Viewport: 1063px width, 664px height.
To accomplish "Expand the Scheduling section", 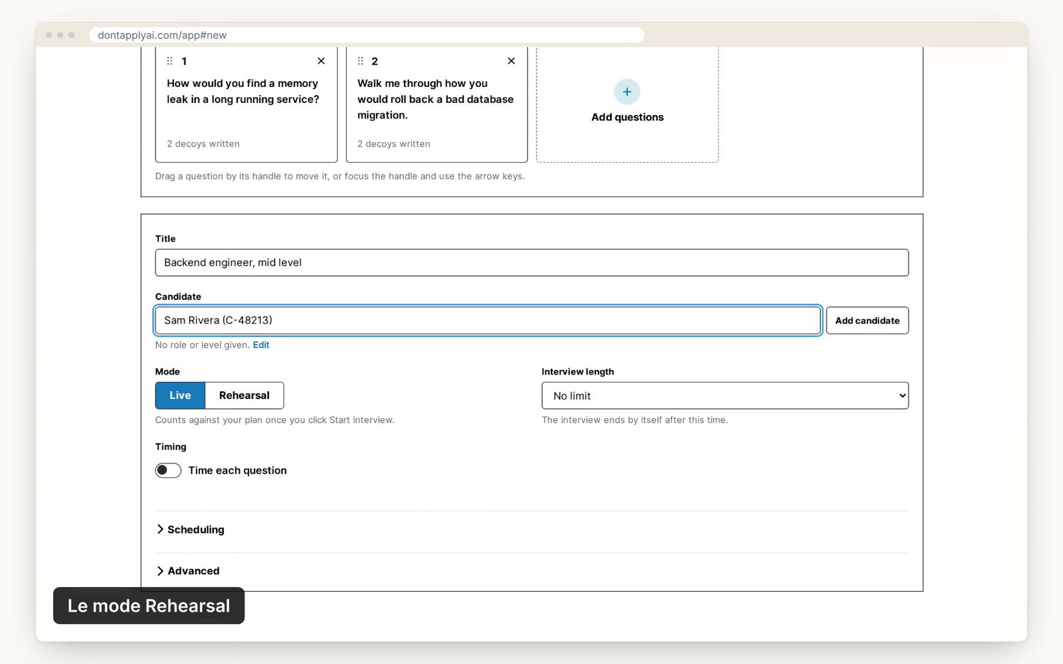I will click(190, 529).
